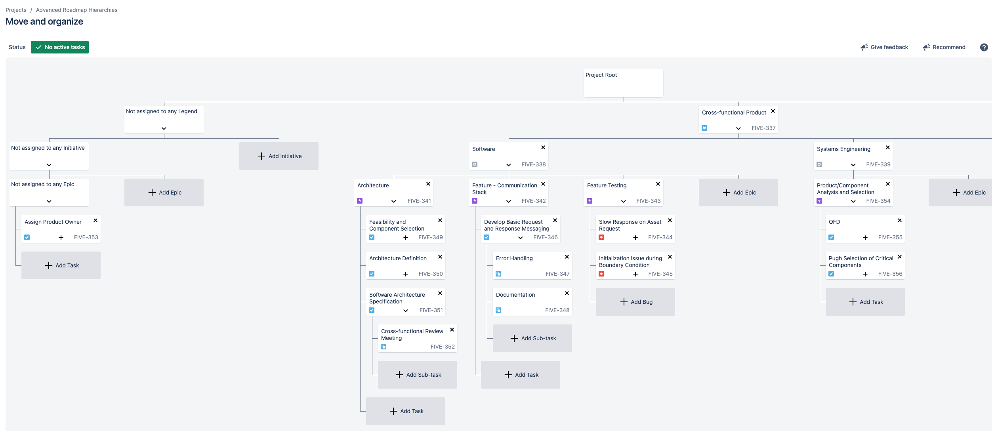Open Advanced Roadmap Hierarchies breadcrumb
Viewport: 996px width, 431px height.
[x=76, y=10]
